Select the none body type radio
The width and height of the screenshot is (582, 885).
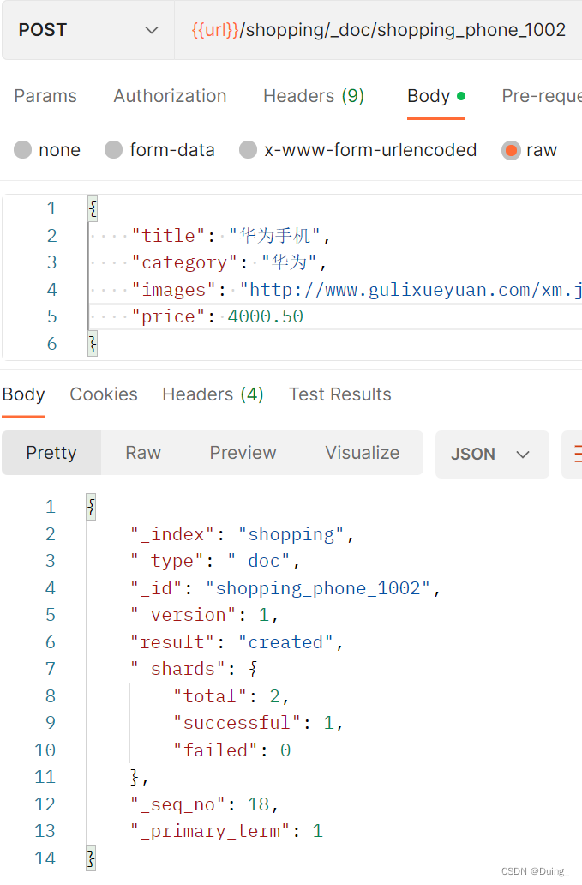tap(24, 150)
